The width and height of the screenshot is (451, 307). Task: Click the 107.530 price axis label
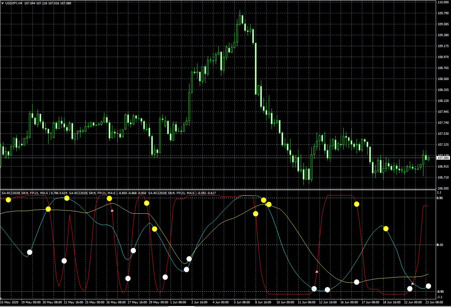point(443,134)
